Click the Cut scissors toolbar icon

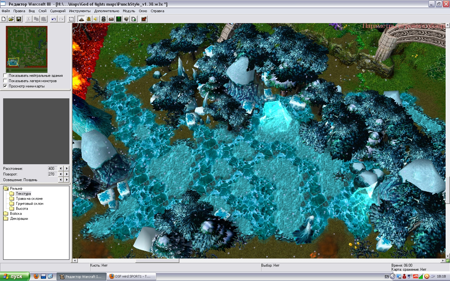point(28,19)
